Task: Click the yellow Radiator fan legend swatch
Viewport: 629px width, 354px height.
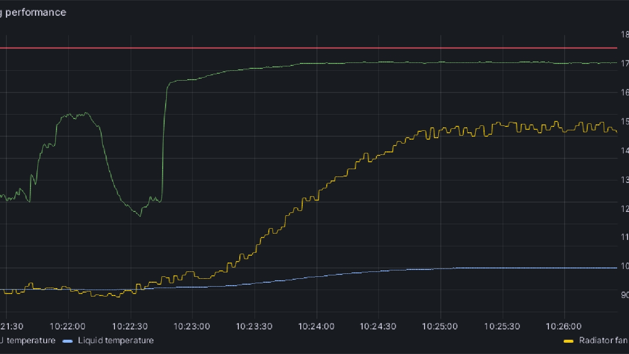Action: [x=569, y=341]
